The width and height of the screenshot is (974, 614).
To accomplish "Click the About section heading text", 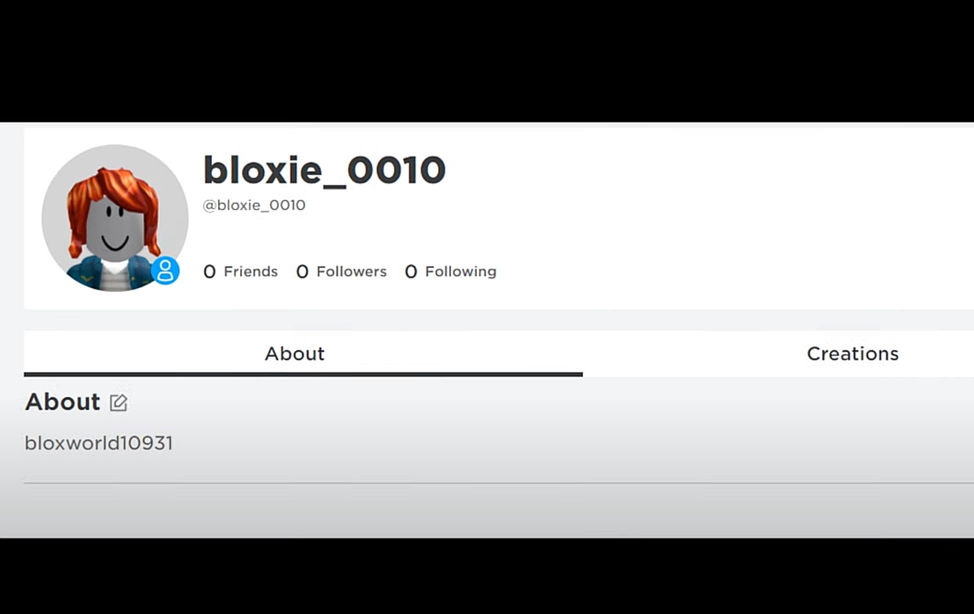I will click(x=62, y=402).
